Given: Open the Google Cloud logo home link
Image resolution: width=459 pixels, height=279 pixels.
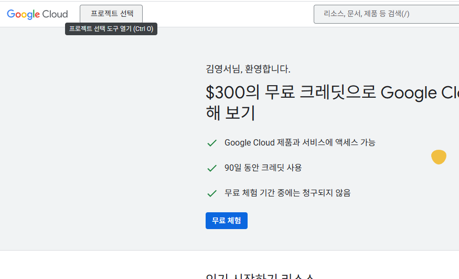Looking at the screenshot, I should [x=37, y=14].
